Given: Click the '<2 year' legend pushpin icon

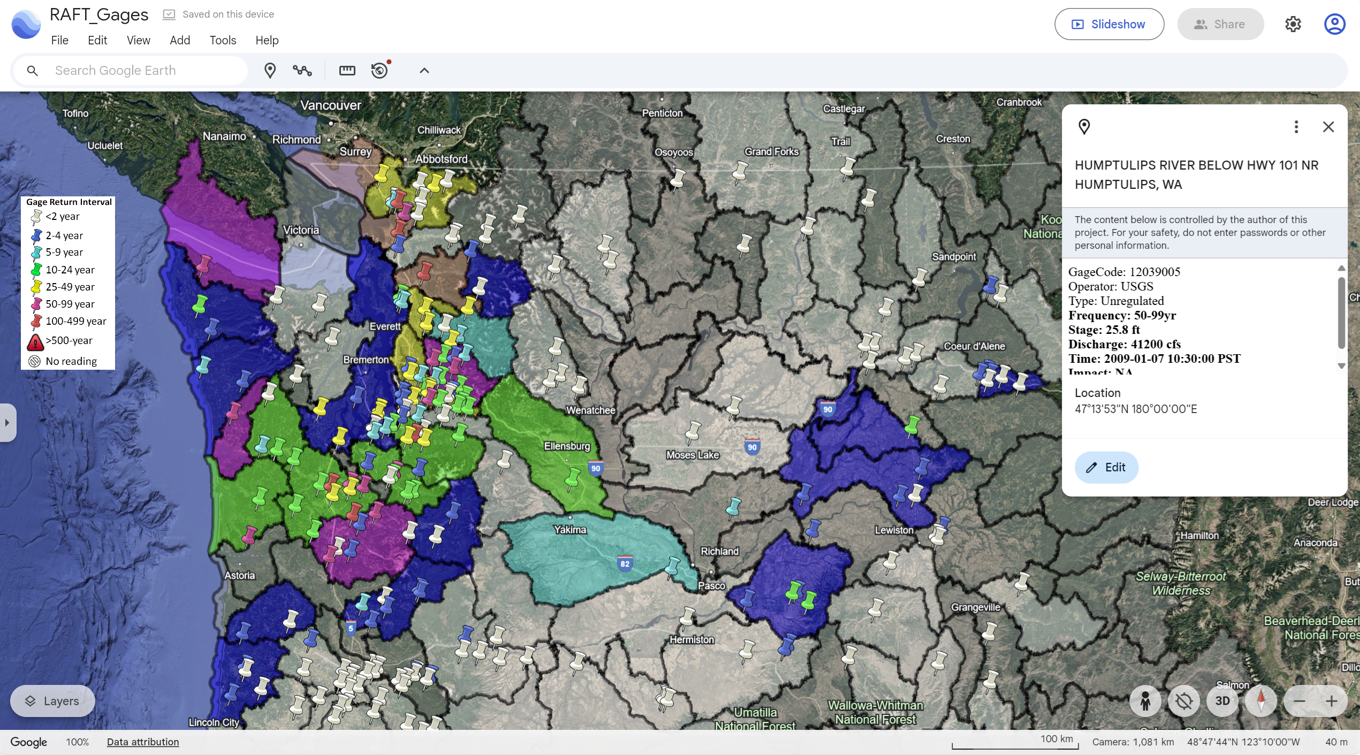Looking at the screenshot, I should 36,217.
